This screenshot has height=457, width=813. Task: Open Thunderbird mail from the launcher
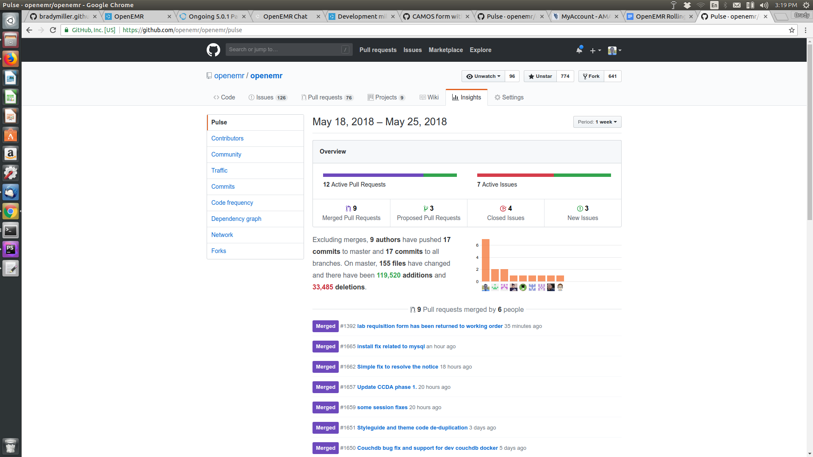coord(11,192)
